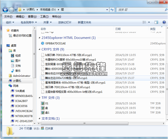Click the 放映幻灯片 button
168x139 pixels.
(65, 22)
